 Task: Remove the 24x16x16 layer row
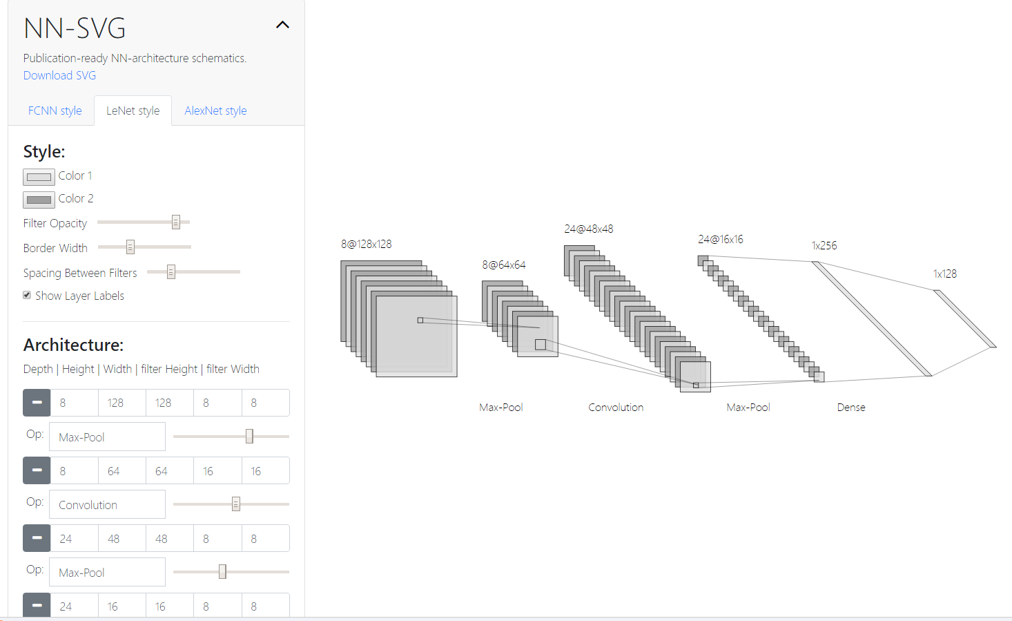coord(37,605)
